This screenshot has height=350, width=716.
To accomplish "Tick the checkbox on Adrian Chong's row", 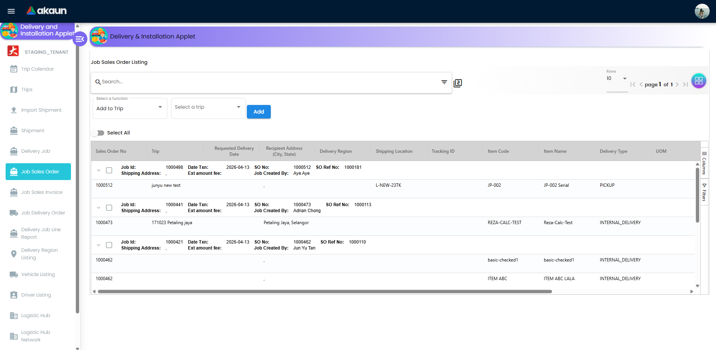I will pyautogui.click(x=109, y=207).
